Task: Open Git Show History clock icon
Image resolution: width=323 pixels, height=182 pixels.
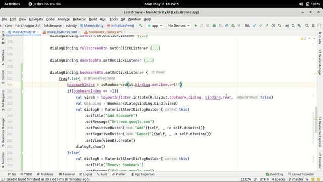Action: click(273, 26)
